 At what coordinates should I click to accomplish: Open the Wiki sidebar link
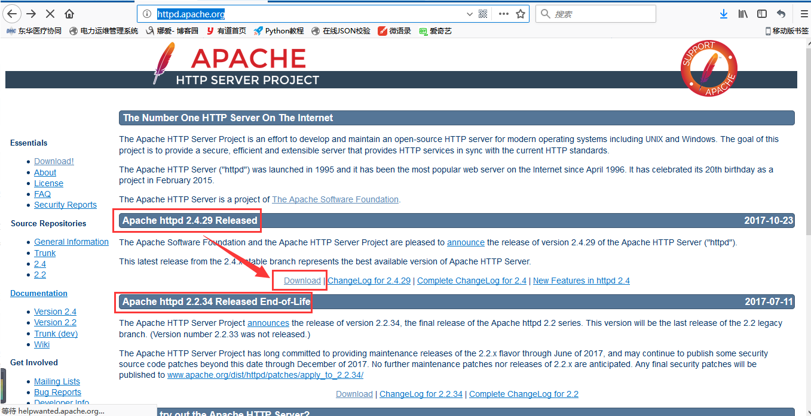click(42, 344)
